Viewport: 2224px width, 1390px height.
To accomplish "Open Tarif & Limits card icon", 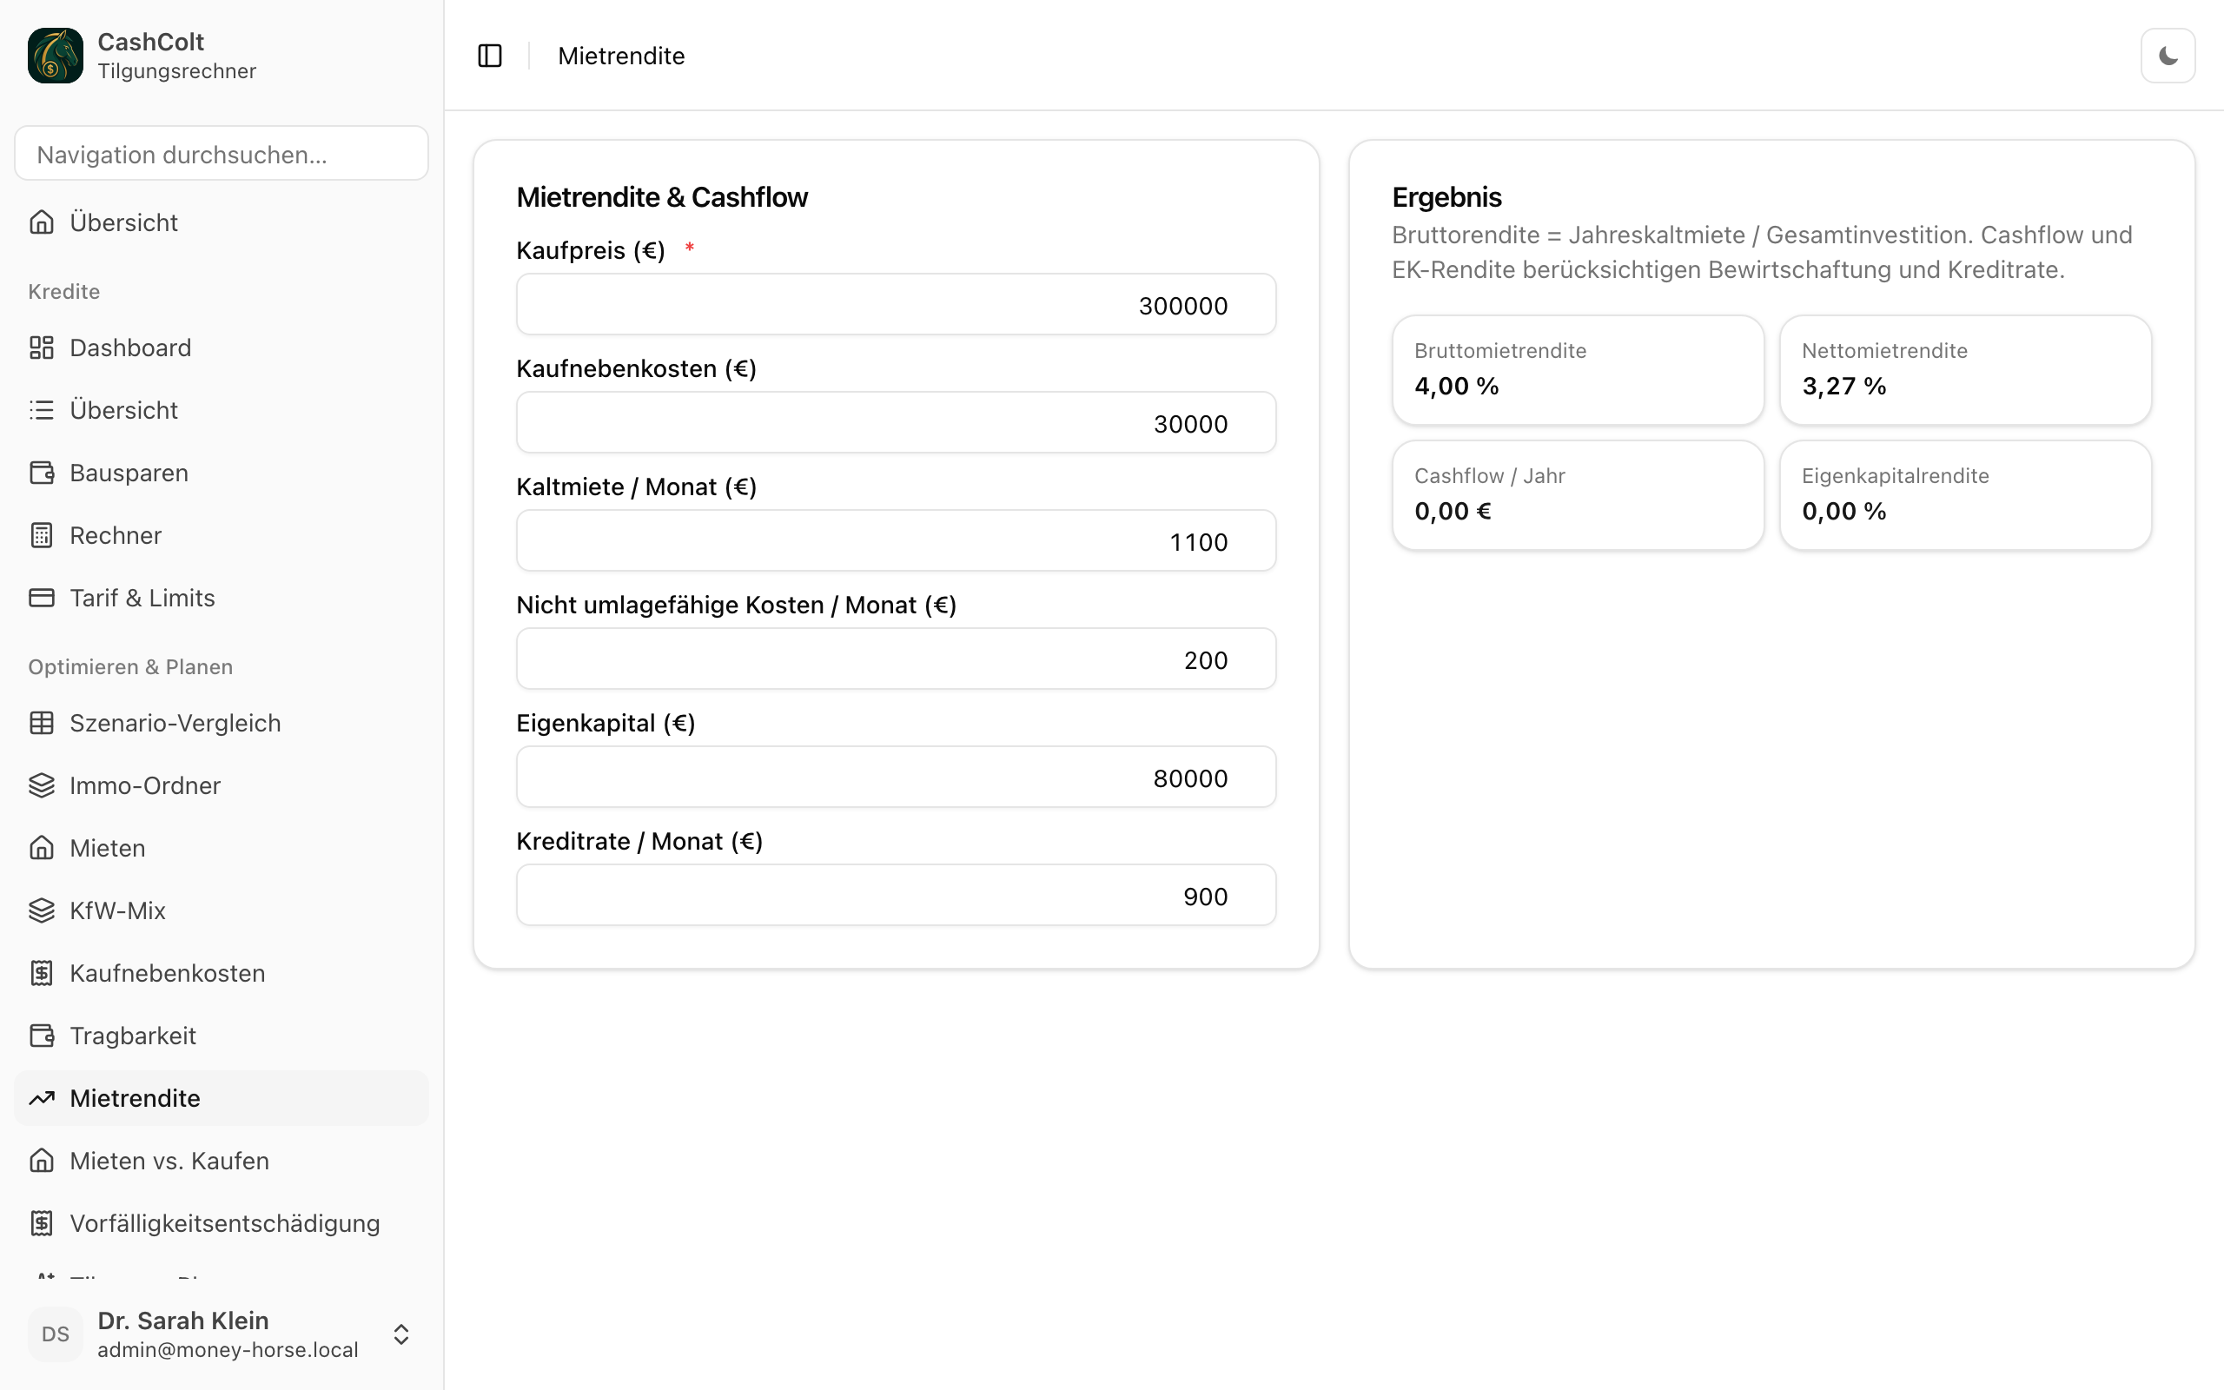I will 42,598.
